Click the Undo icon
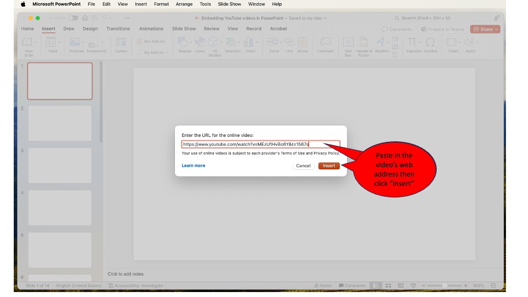528x297 pixels. pyautogui.click(x=104, y=18)
